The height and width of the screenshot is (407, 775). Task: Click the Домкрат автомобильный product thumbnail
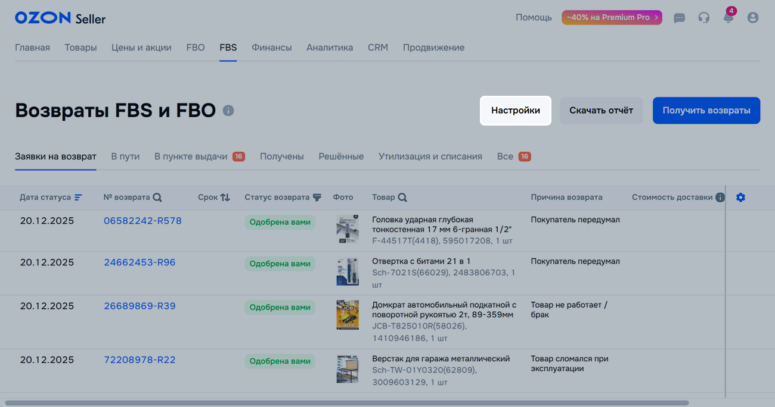347,315
